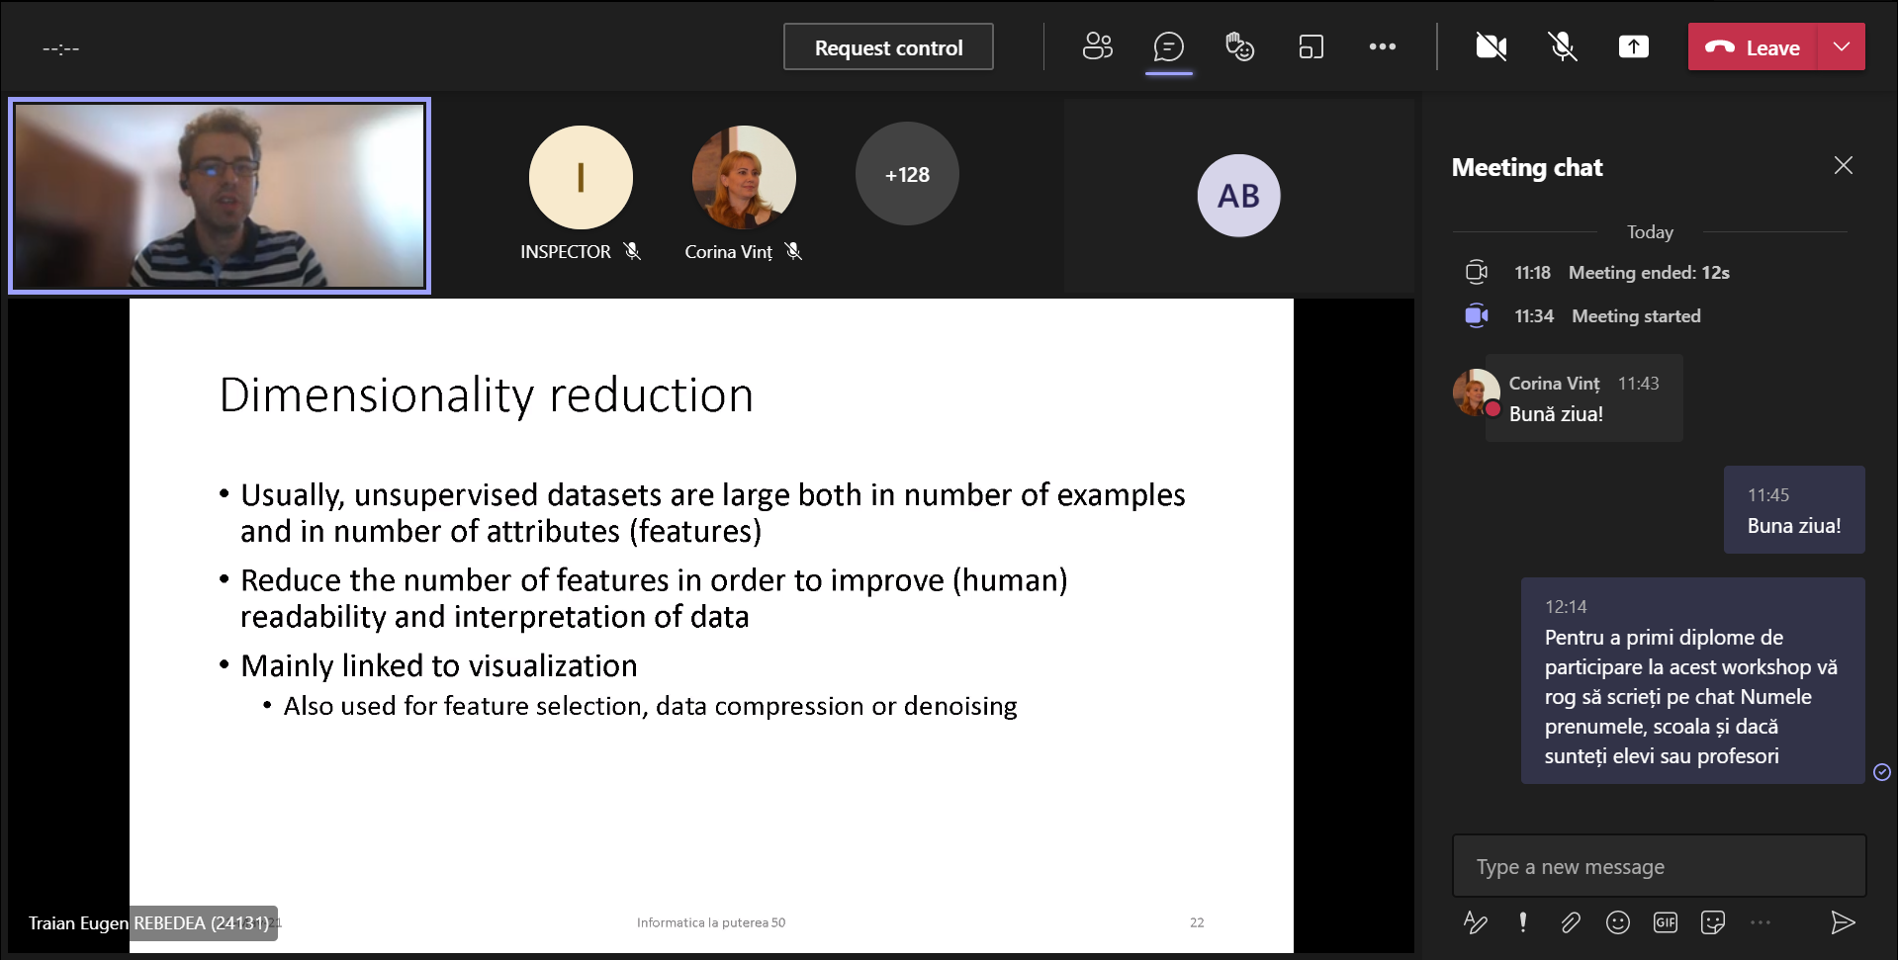Screen dimensions: 1898x960
Task: Unmute the microphone
Action: 1562,46
